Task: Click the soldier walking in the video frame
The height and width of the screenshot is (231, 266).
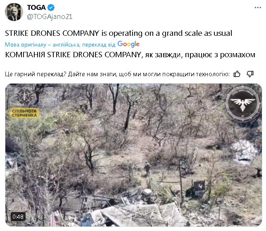Action: (x=147, y=168)
